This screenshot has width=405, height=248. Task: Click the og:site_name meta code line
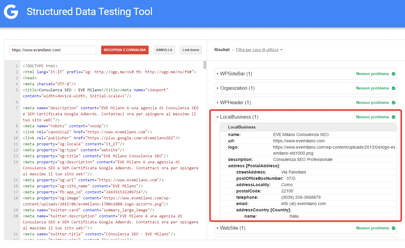[83, 186]
